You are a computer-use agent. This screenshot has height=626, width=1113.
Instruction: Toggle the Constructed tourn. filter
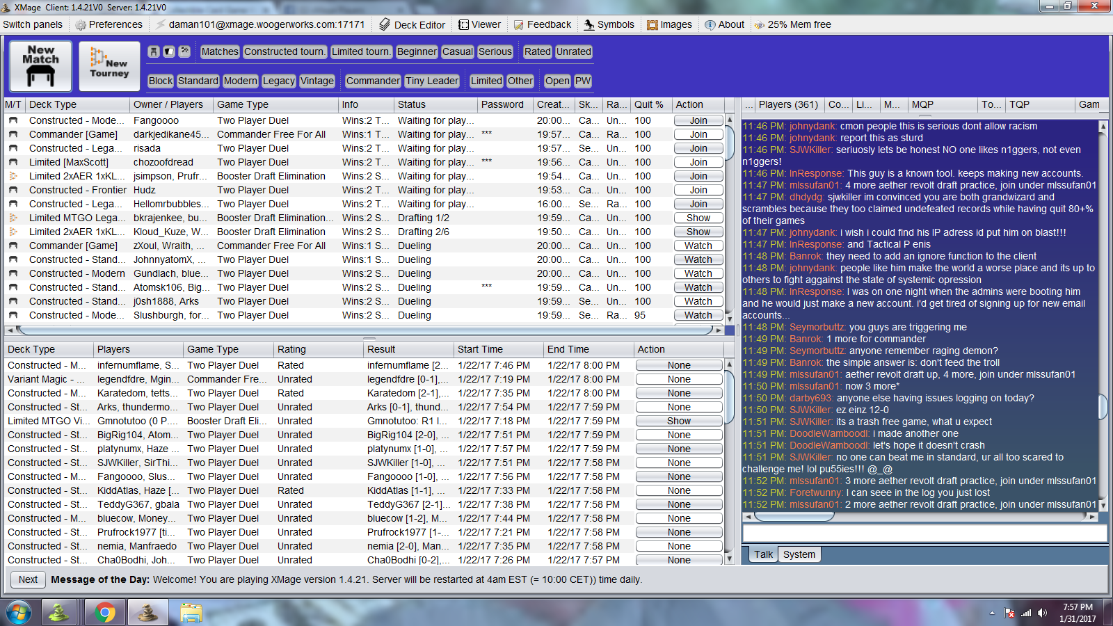point(285,51)
